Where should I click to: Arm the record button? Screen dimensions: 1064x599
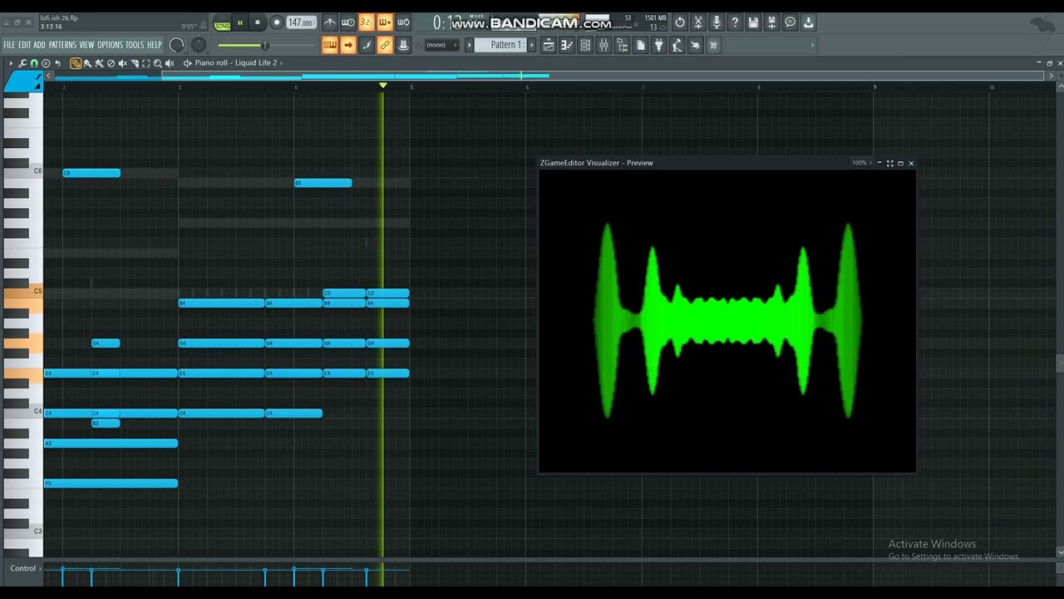click(x=277, y=22)
